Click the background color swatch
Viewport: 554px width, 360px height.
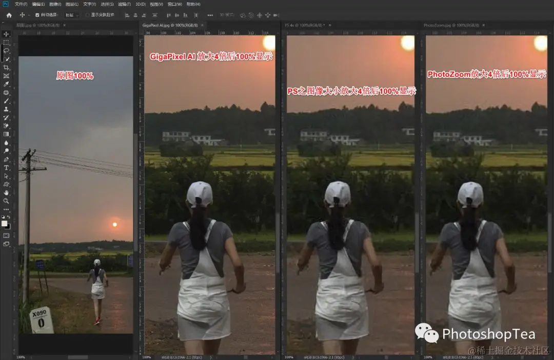coord(8,227)
